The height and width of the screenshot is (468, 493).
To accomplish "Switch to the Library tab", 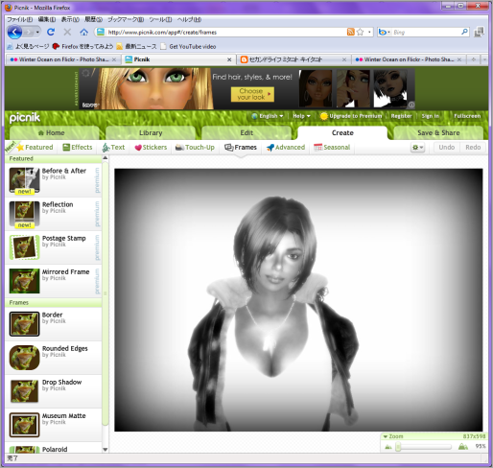I will click(151, 132).
